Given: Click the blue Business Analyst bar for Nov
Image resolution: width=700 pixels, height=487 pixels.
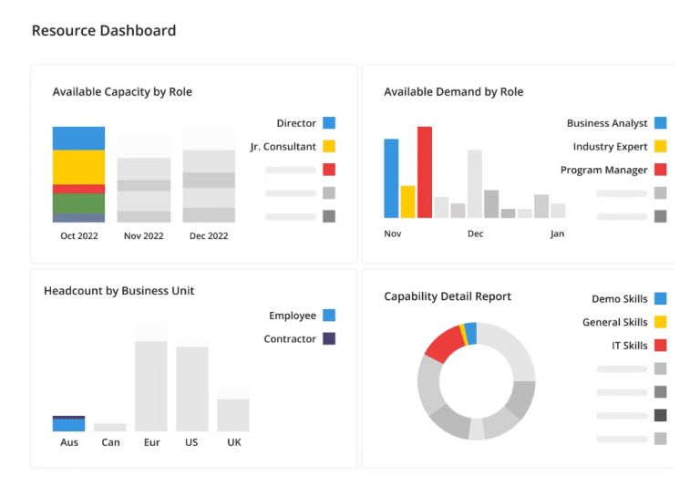Looking at the screenshot, I should (391, 178).
